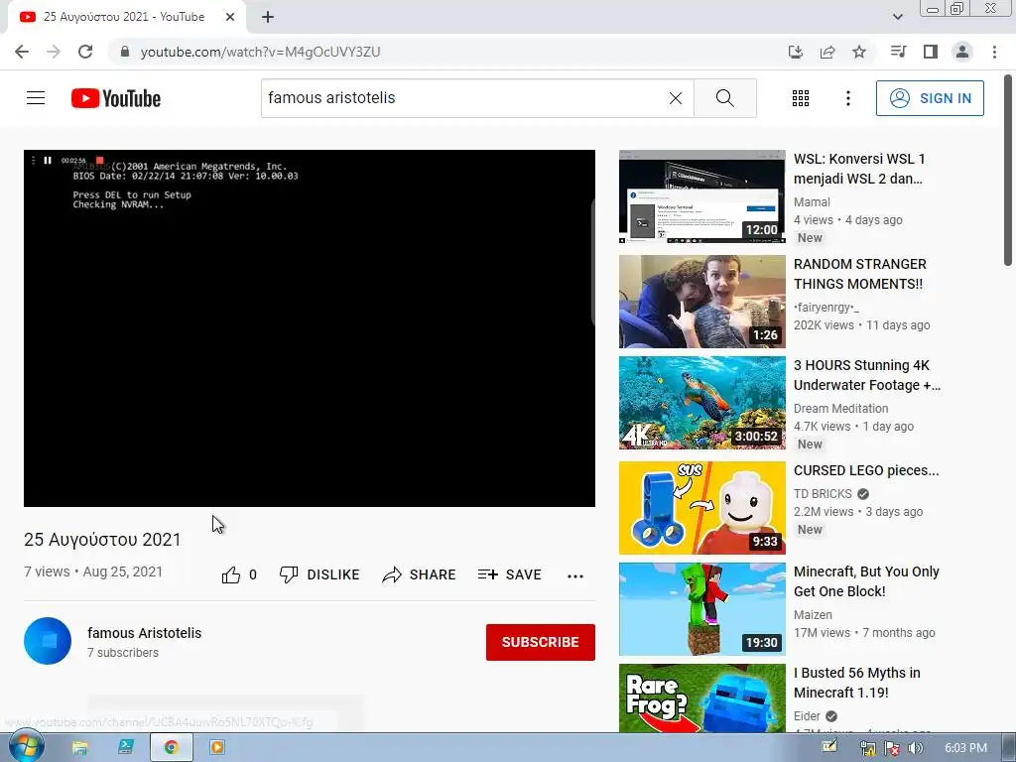Click the network tray icon
Screen dimensions: 1016x762
click(867, 748)
